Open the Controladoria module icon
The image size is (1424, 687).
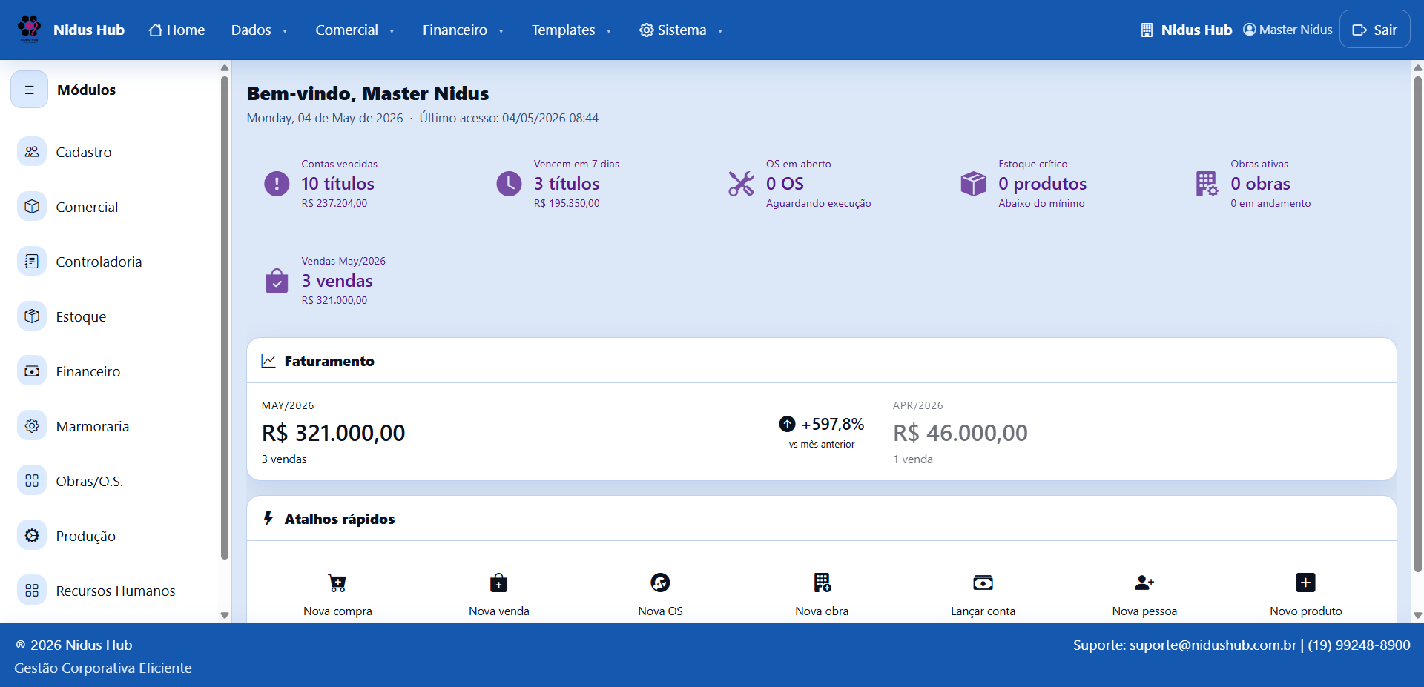tap(32, 262)
